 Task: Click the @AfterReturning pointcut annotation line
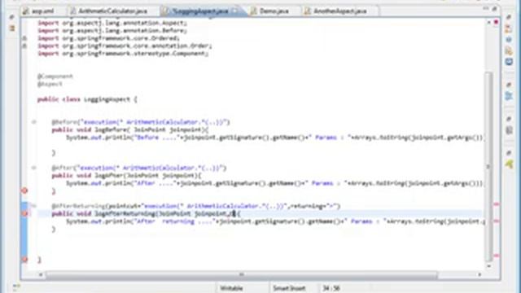[x=196, y=206]
